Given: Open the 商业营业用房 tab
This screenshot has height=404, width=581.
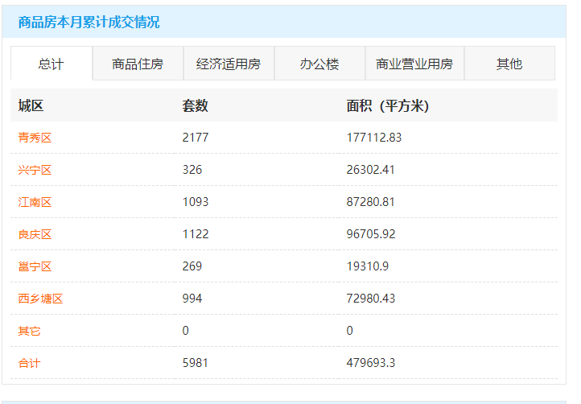Looking at the screenshot, I should (x=414, y=64).
